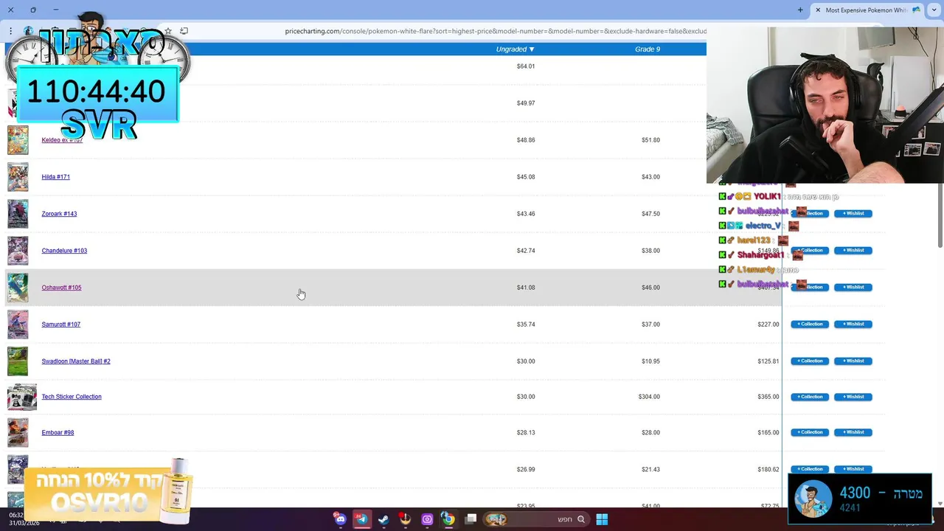The image size is (944, 531).
Task: Add Swadloon Master Ball to Collection
Action: point(810,361)
